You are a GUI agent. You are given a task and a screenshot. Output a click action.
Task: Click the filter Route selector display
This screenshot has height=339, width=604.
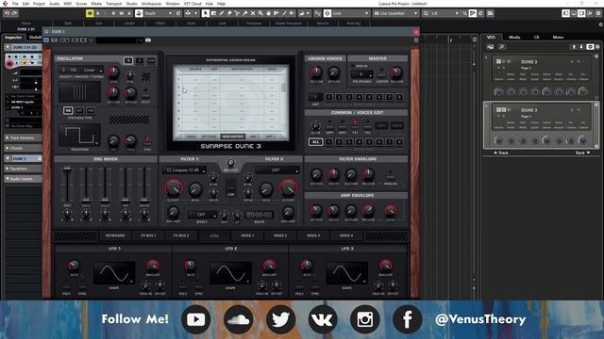259,215
